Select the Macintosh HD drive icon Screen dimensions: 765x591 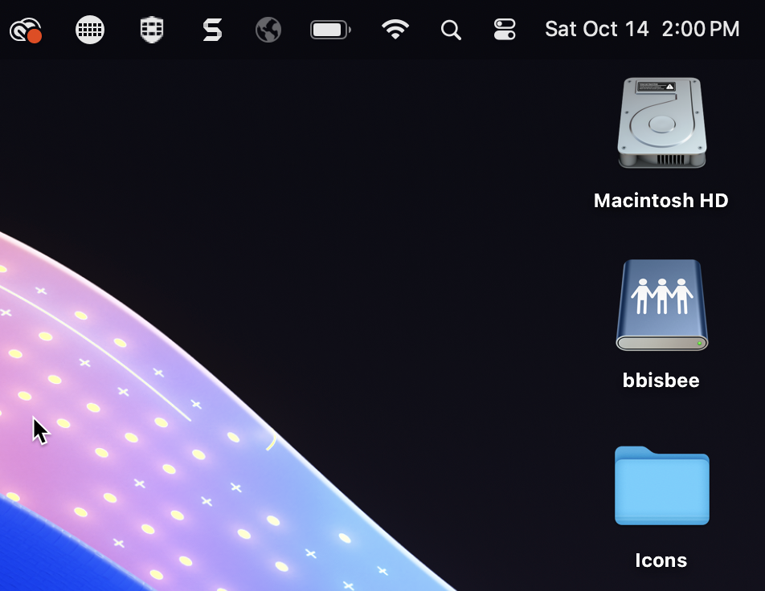click(661, 122)
